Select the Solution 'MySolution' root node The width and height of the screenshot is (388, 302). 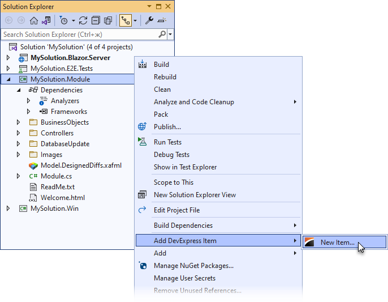click(76, 47)
